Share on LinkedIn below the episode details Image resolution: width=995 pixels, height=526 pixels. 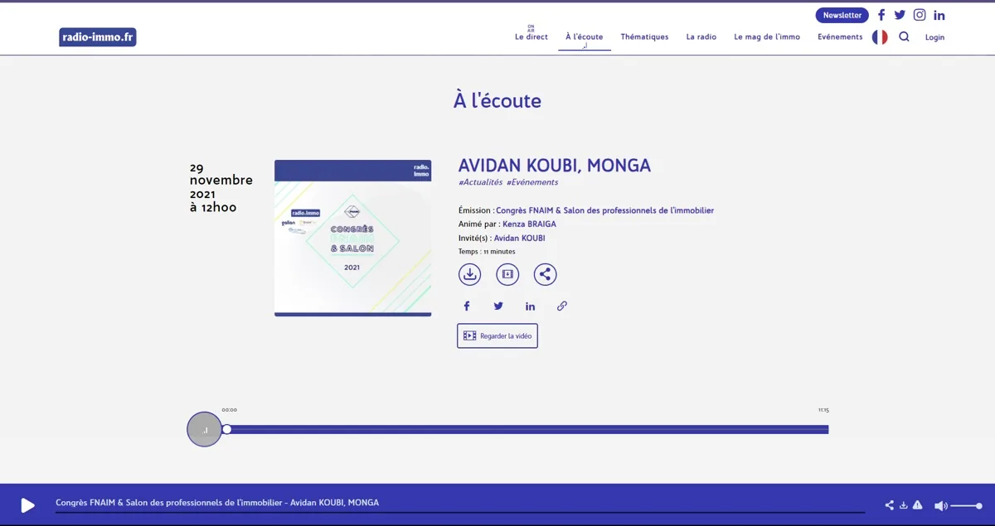coord(530,306)
